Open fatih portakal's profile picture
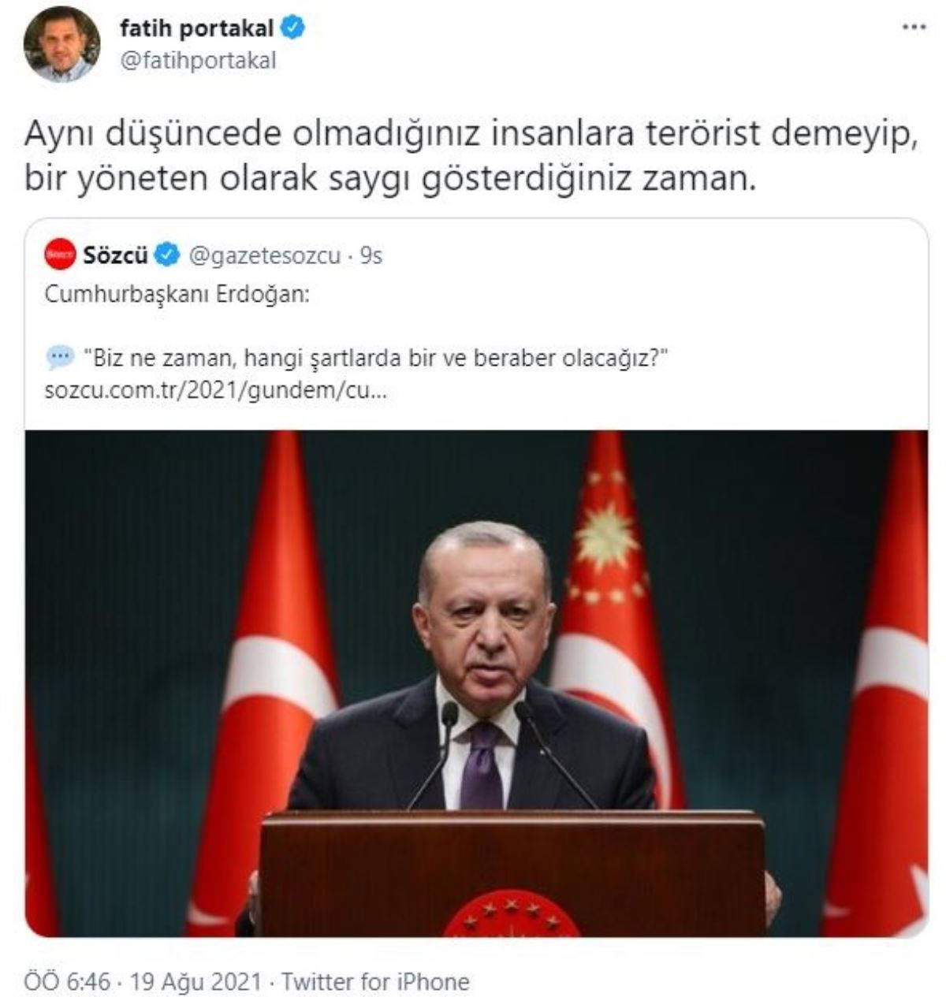 coord(61,44)
